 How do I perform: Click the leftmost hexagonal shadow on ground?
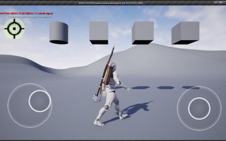pyautogui.click(x=140, y=88)
